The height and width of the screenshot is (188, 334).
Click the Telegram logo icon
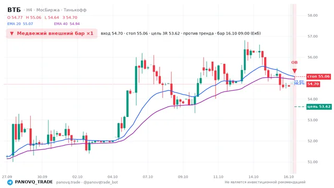[10, 182]
